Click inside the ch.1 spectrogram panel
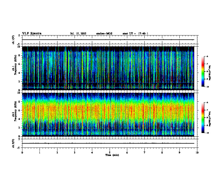222x171 pixels. [108, 68]
